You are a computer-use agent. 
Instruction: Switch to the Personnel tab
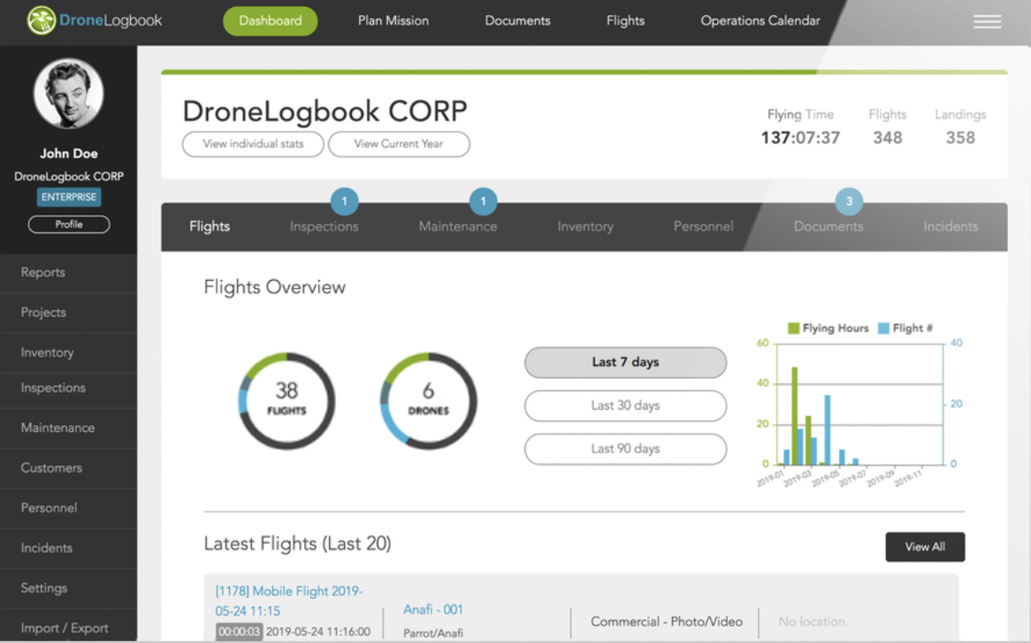[x=703, y=226]
